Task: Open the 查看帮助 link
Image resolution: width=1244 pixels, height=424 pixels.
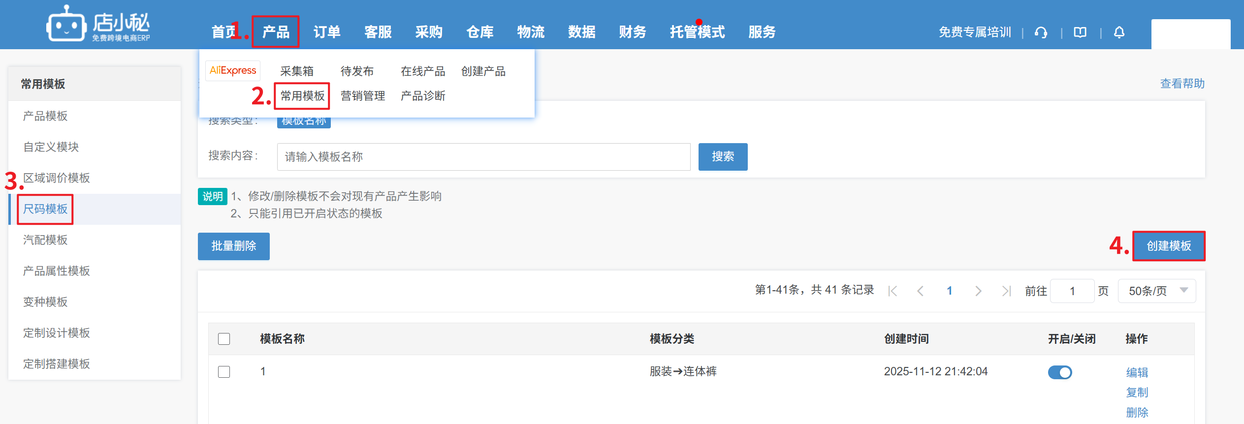Action: tap(1182, 84)
